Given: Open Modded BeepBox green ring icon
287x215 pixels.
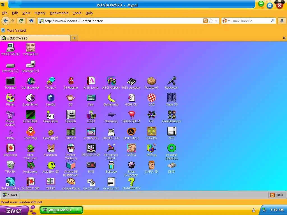Looking at the screenshot, I should tap(172, 152).
